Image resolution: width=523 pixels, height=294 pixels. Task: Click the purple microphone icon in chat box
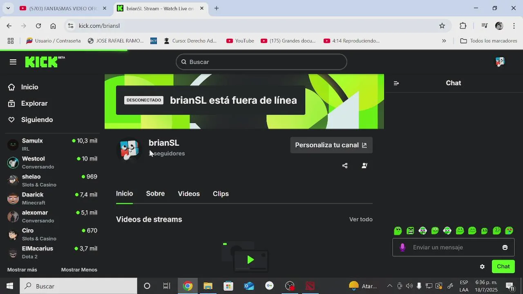click(x=402, y=247)
